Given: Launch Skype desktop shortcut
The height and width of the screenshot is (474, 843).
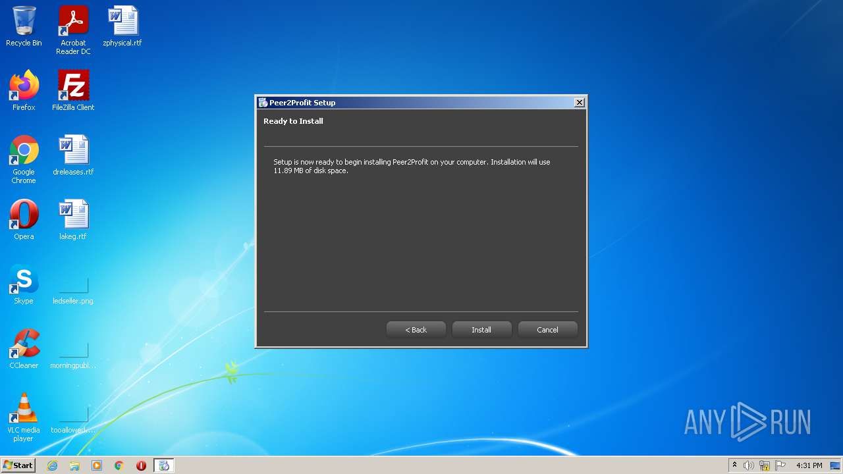Looking at the screenshot, I should [x=24, y=284].
